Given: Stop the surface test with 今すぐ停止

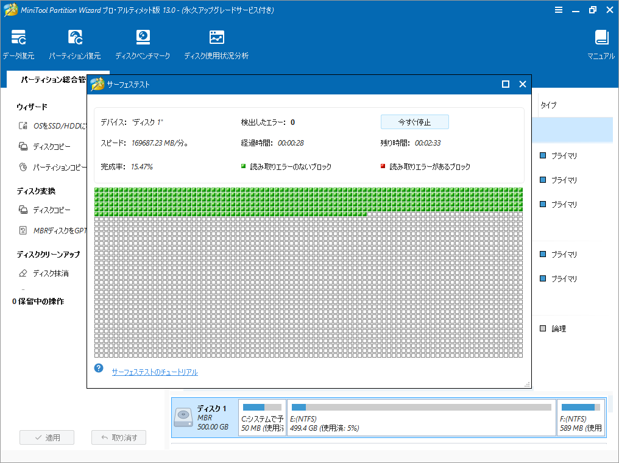Looking at the screenshot, I should [414, 122].
